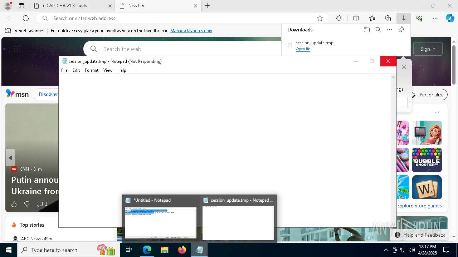Click the Downloads toolbar icon in Edge

[403, 18]
